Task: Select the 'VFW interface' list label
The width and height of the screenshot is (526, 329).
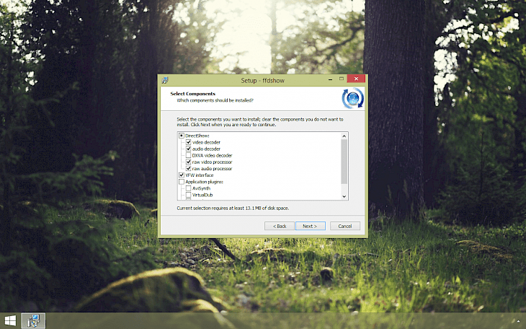Action: click(x=200, y=175)
